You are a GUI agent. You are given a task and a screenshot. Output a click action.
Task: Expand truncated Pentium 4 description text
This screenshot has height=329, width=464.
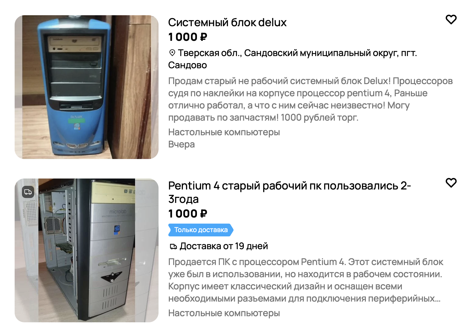point(305,280)
